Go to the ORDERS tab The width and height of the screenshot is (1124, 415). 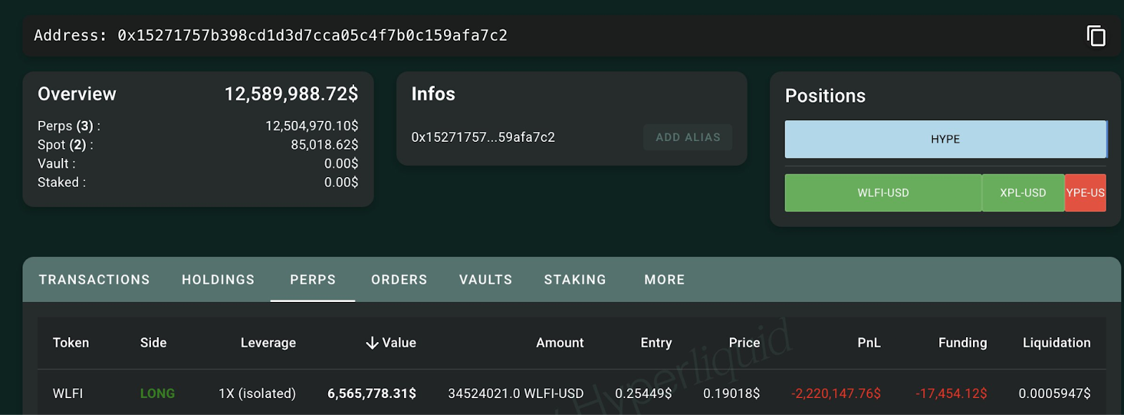[399, 279]
